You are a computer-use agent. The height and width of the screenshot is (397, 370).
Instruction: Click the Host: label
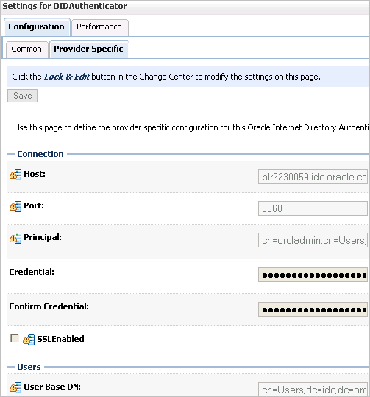tap(35, 174)
